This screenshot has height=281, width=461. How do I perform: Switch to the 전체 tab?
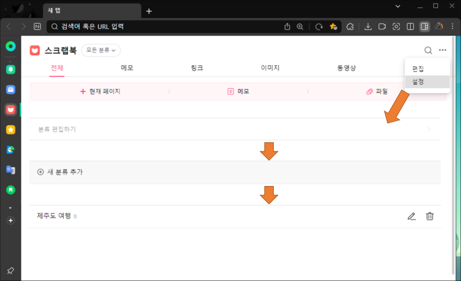(x=56, y=68)
